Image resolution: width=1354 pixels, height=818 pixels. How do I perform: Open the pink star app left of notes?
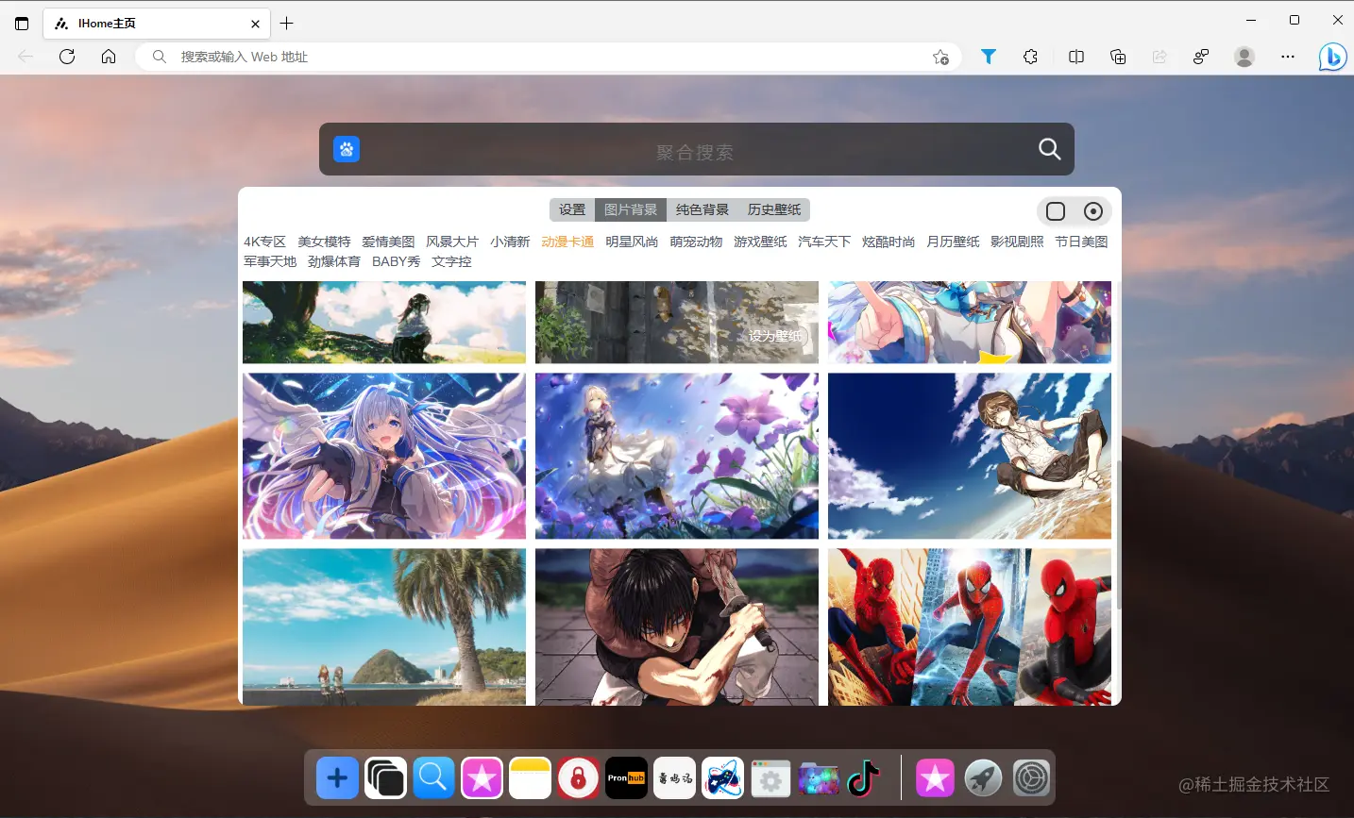(x=482, y=778)
